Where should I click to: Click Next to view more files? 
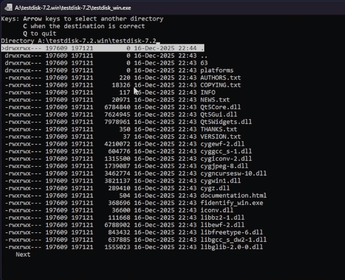(23, 254)
